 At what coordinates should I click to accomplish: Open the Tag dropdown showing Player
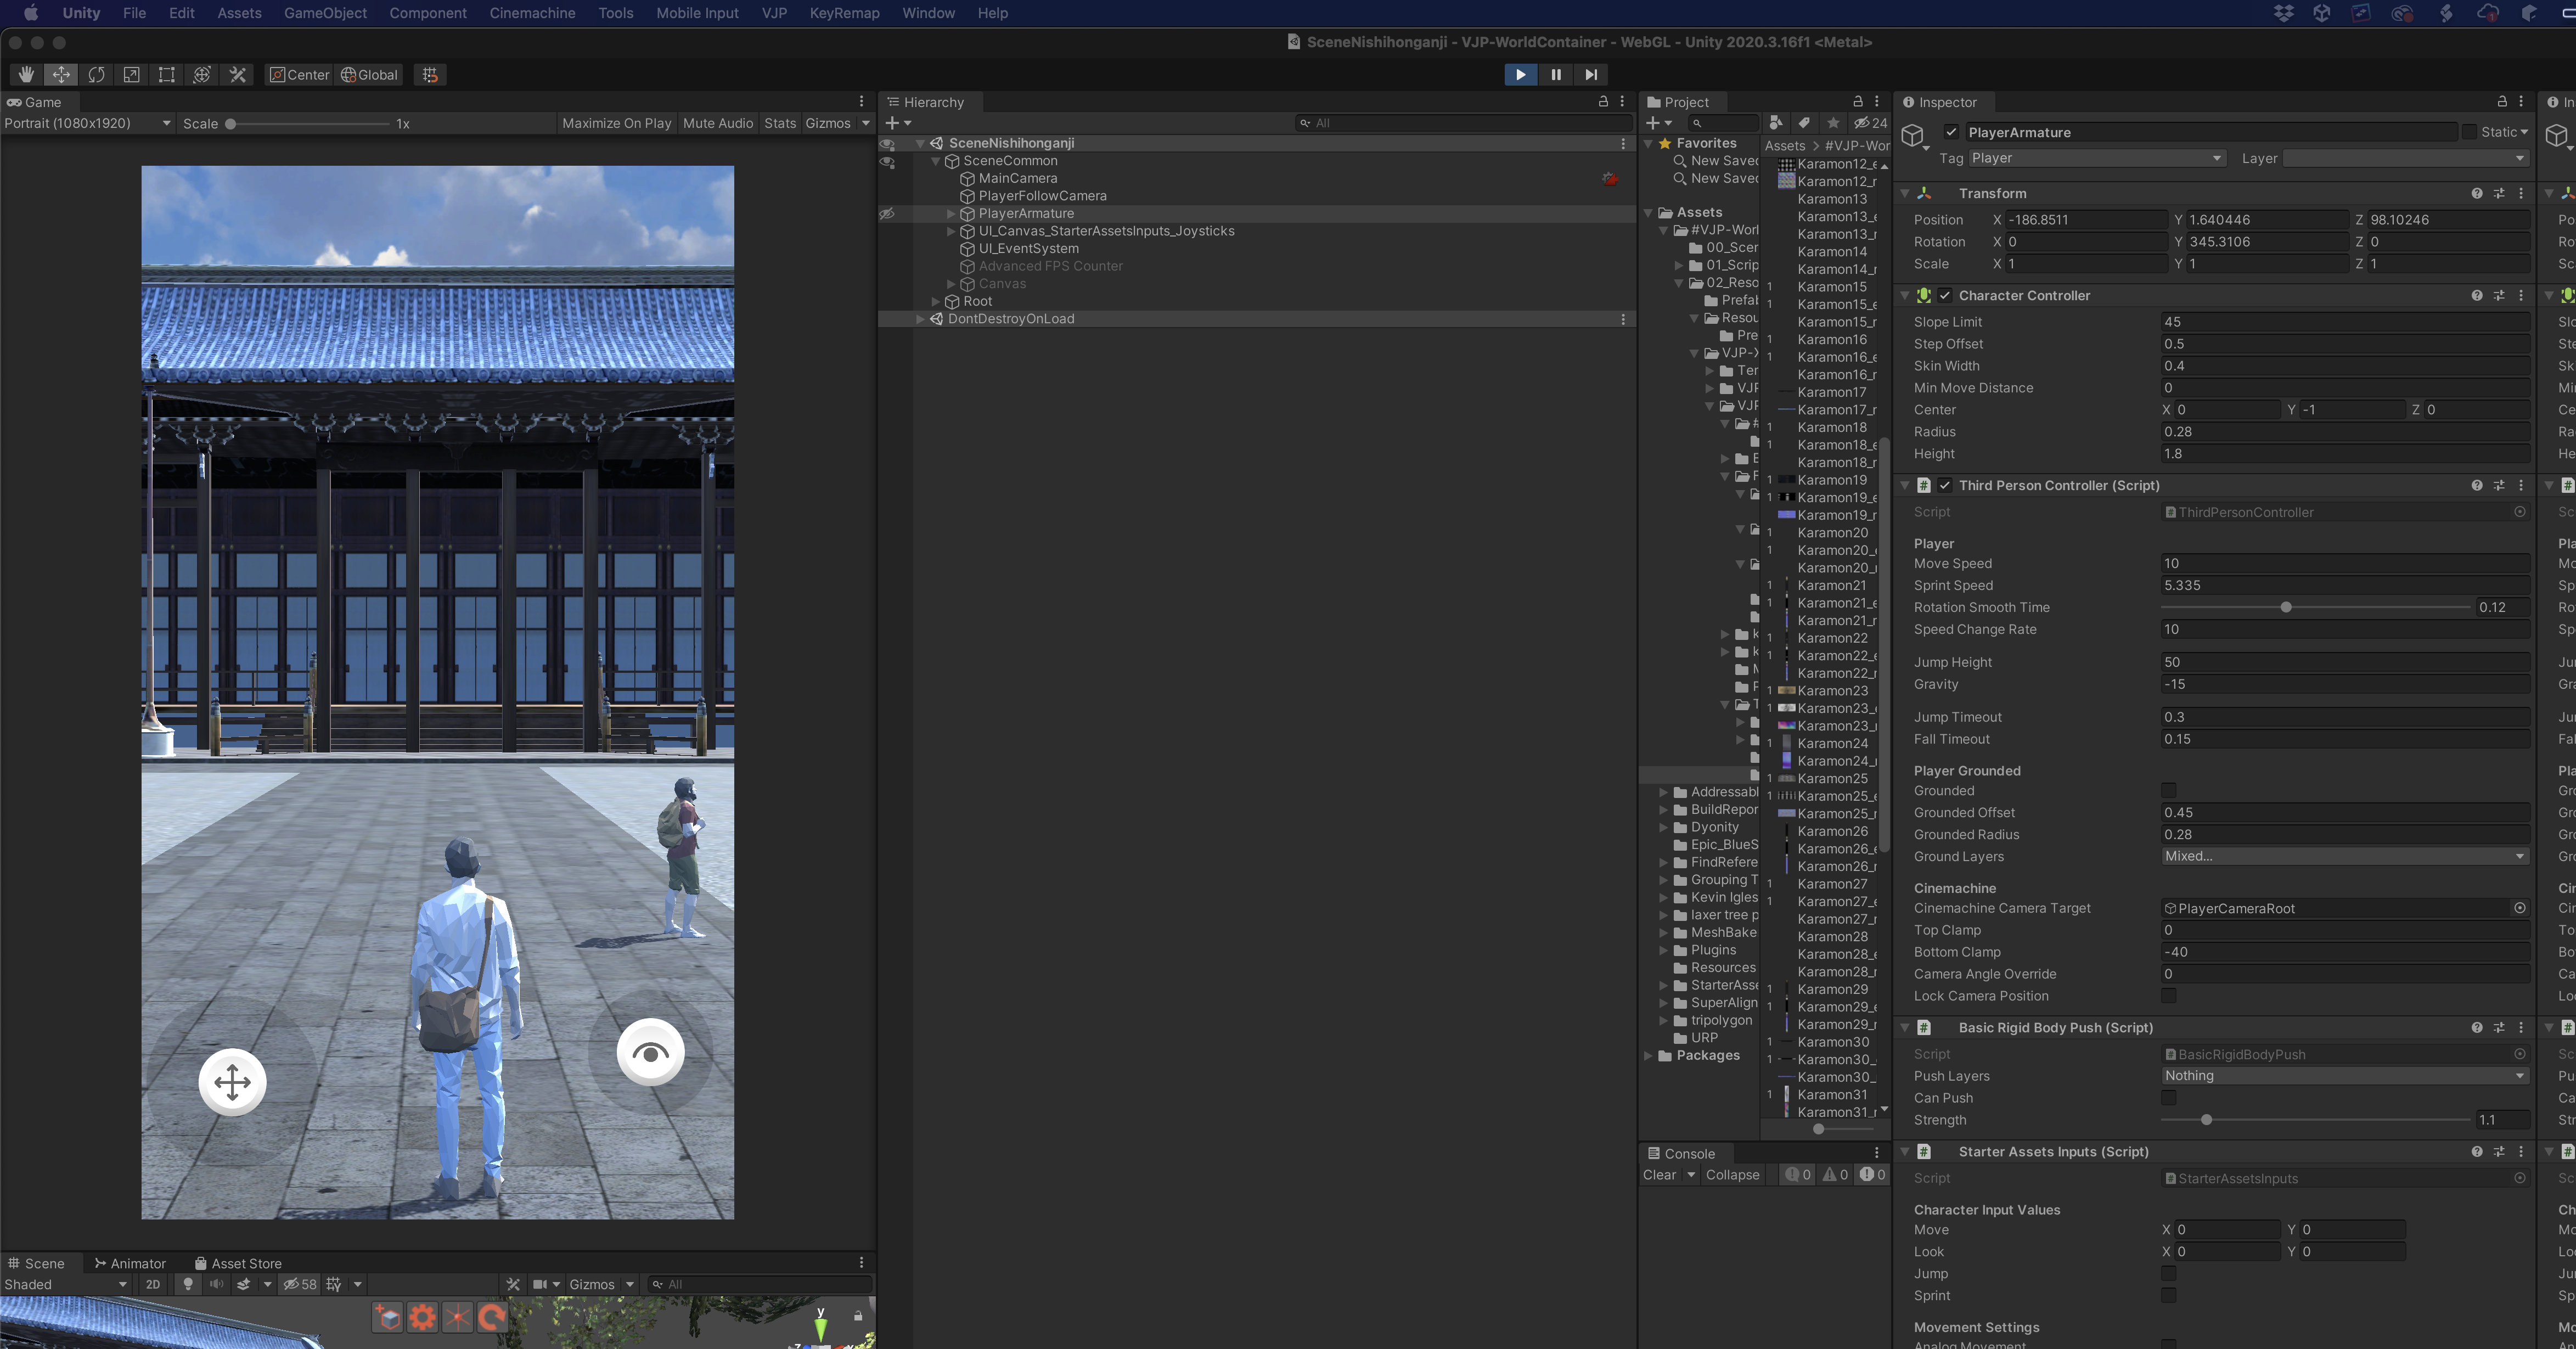(2097, 158)
